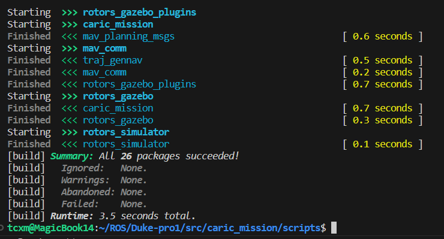Screen dimensions: 444x239
Task: Click the 'Summary: All 26 packages succeeded!' line
Action: tap(145, 156)
